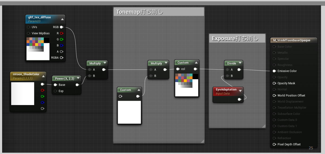Click the Emissive Color input pin

[x=274, y=71]
